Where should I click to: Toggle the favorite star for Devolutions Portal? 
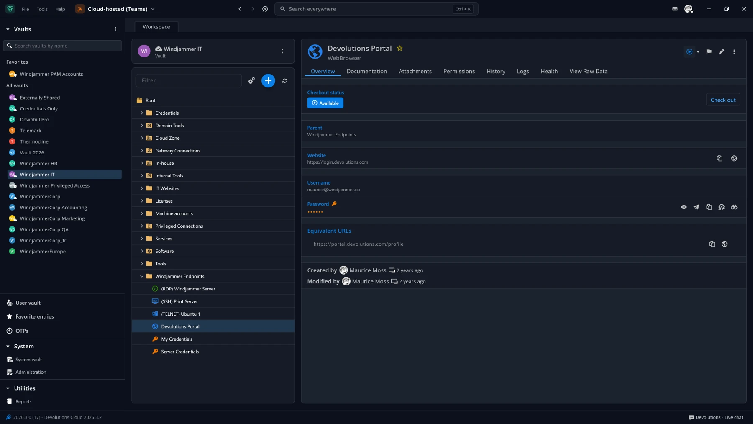[x=400, y=48]
